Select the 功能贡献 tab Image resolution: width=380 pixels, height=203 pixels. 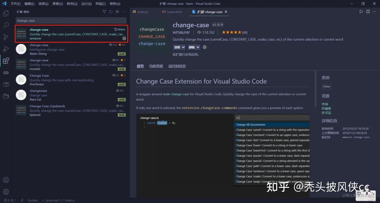coord(156,66)
